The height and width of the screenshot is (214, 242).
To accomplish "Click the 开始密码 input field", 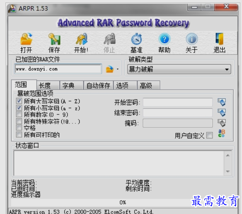I will coord(178,102).
